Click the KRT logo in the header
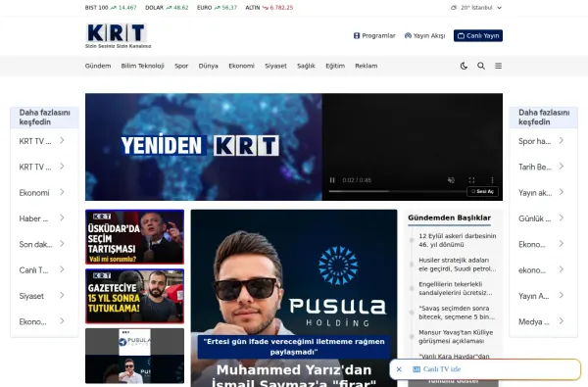Image resolution: width=588 pixels, height=387 pixels. 118,35
